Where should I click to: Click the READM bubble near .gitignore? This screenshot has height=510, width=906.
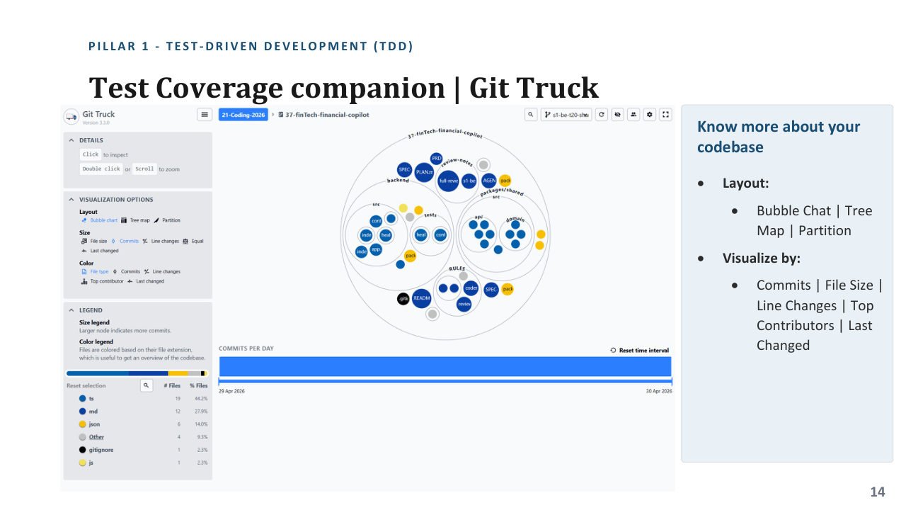point(422,298)
